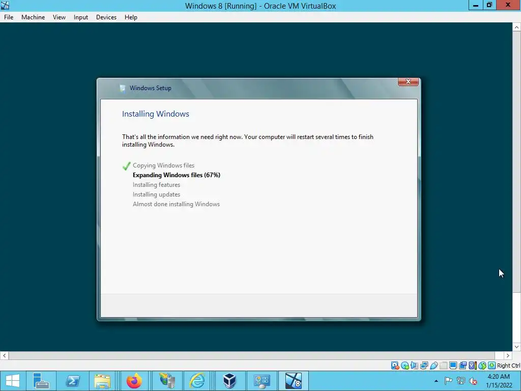
Task: Click the Copying Windows files step
Action: (163, 165)
